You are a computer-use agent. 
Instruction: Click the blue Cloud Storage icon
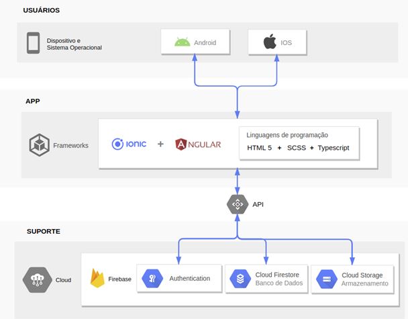[327, 279]
